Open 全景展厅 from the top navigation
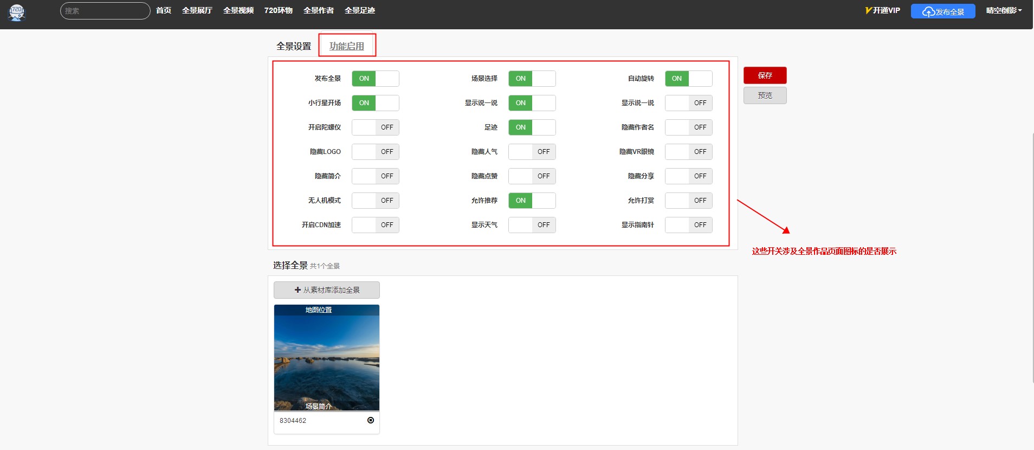The height and width of the screenshot is (450, 1034). tap(197, 10)
